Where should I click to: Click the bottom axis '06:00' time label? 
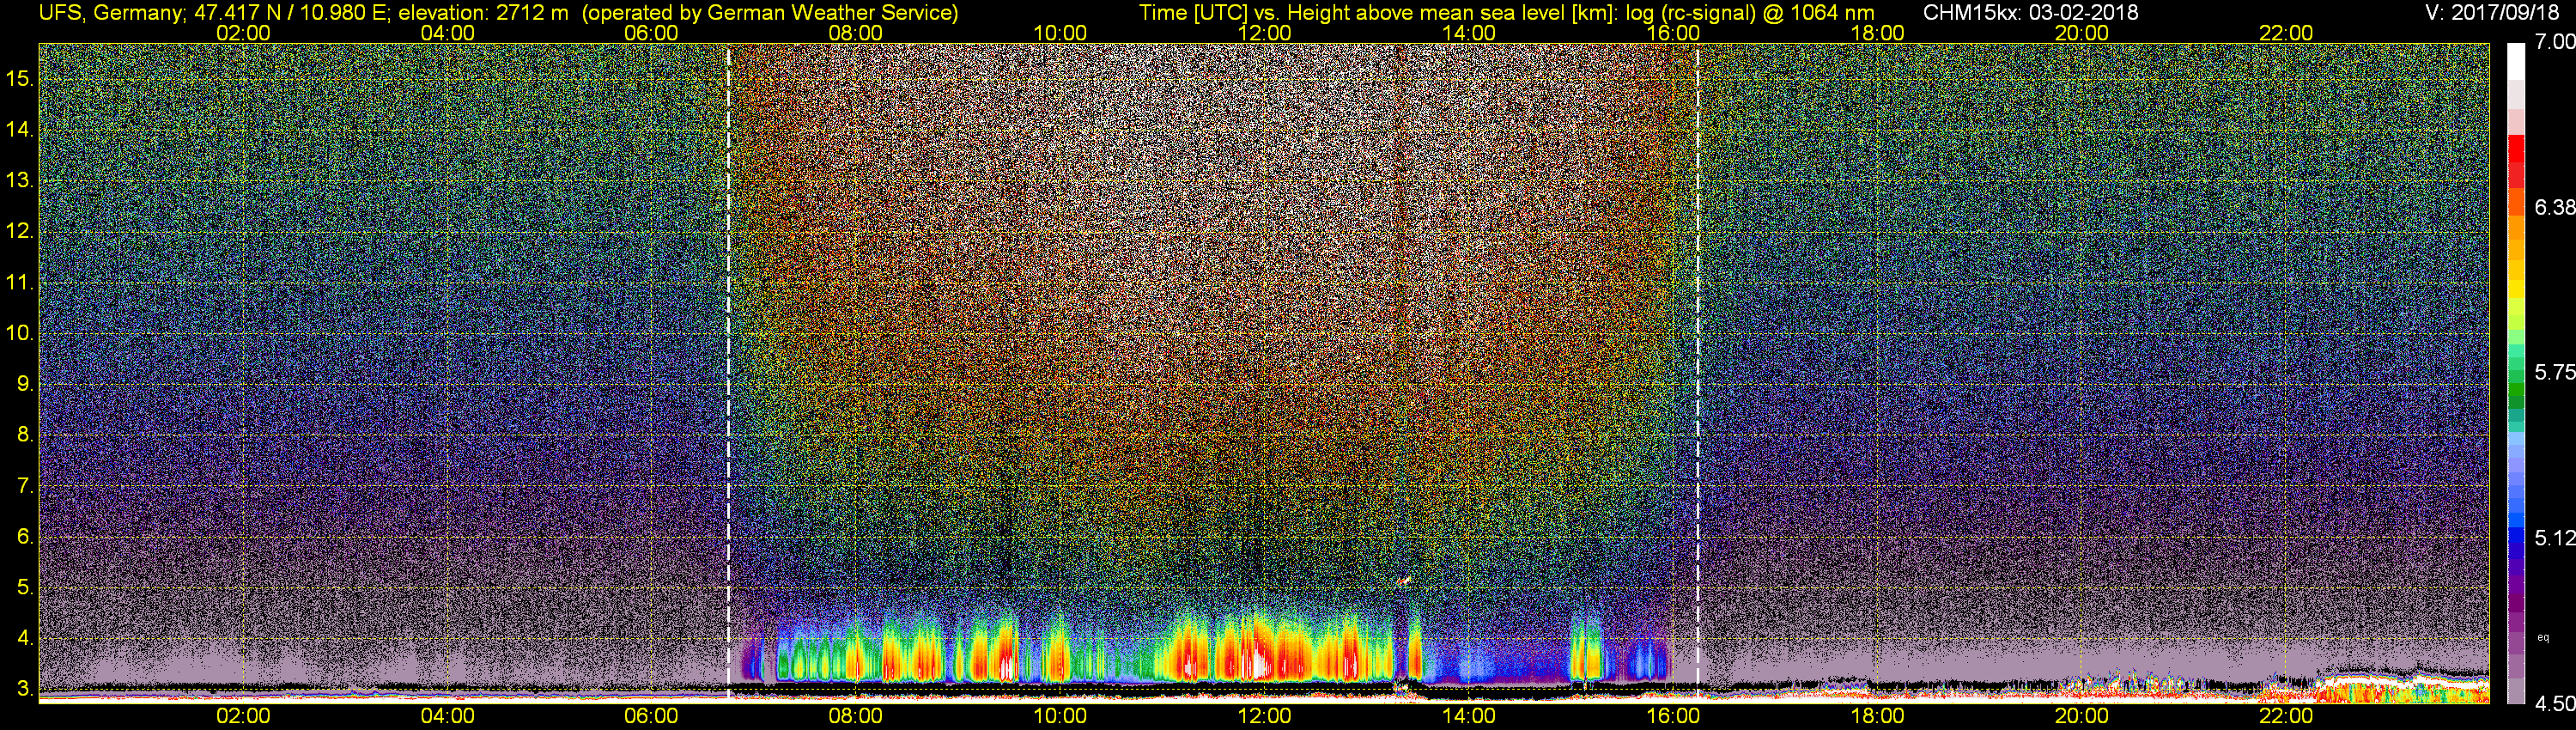tap(651, 716)
